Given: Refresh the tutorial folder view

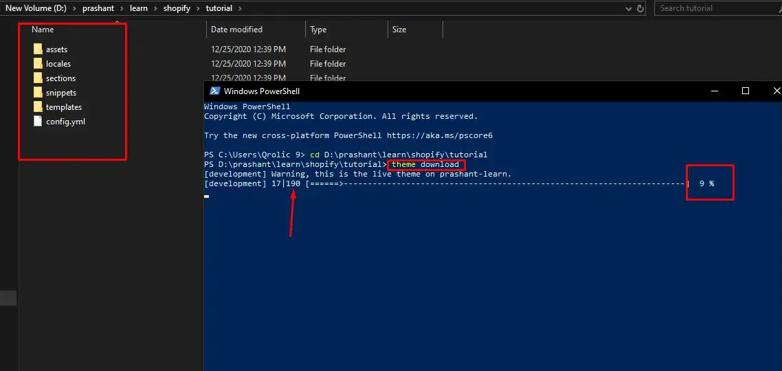Looking at the screenshot, I should click(640, 8).
